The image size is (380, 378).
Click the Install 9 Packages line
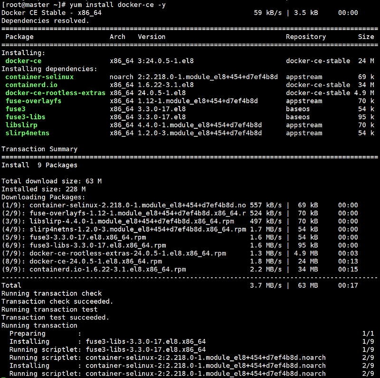40,165
